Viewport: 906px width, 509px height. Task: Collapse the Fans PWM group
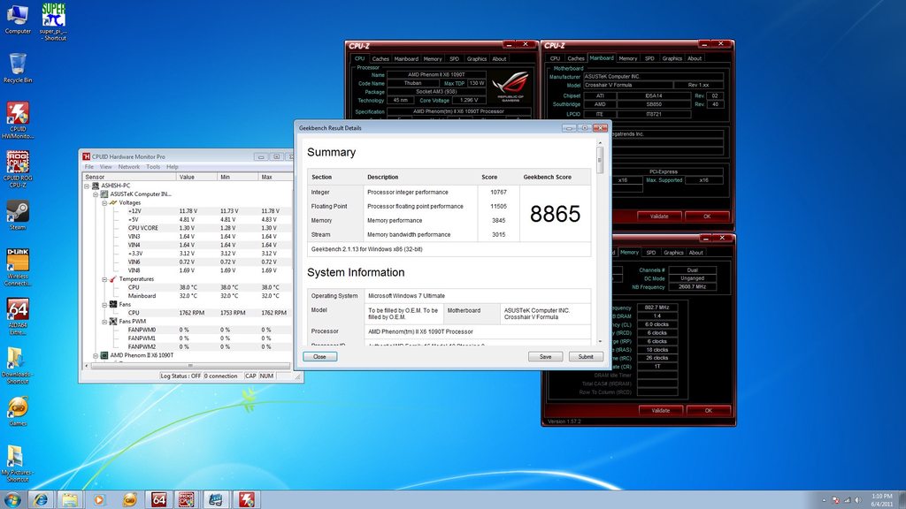104,322
